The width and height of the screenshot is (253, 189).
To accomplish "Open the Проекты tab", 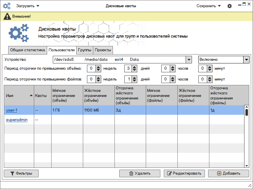I will click(x=103, y=50).
